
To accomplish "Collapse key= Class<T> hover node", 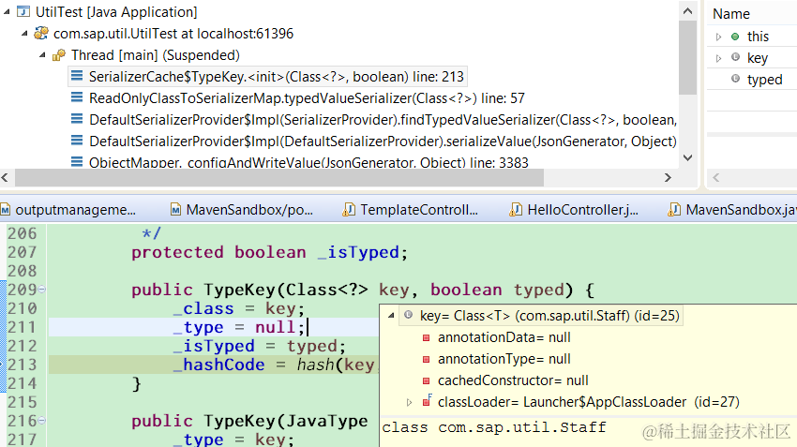I will pyautogui.click(x=391, y=316).
